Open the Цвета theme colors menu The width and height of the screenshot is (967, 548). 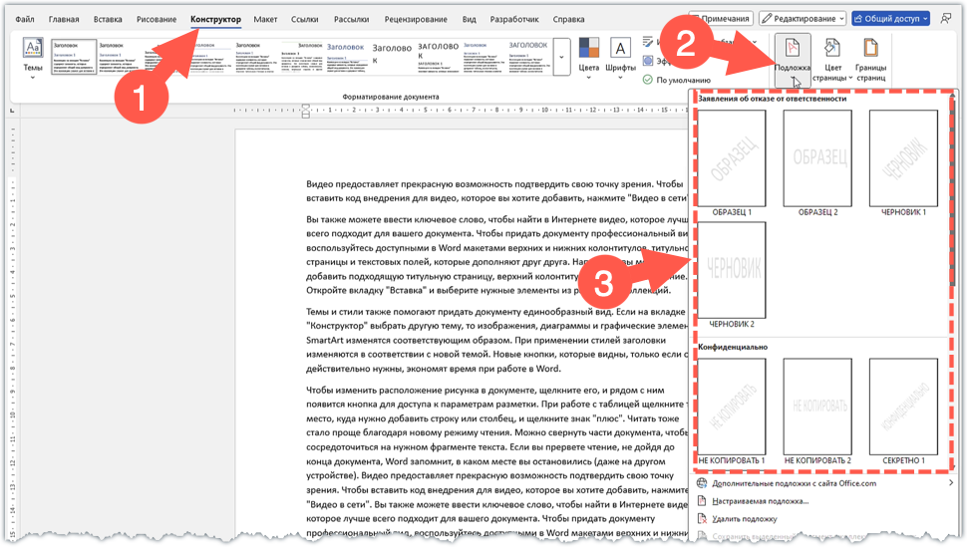(588, 58)
